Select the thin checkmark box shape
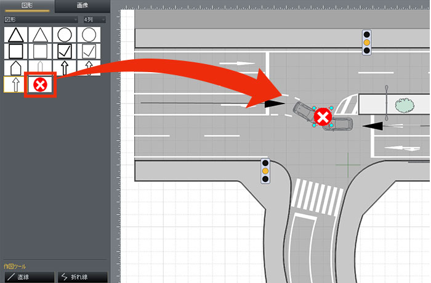The image size is (431, 283). click(89, 51)
